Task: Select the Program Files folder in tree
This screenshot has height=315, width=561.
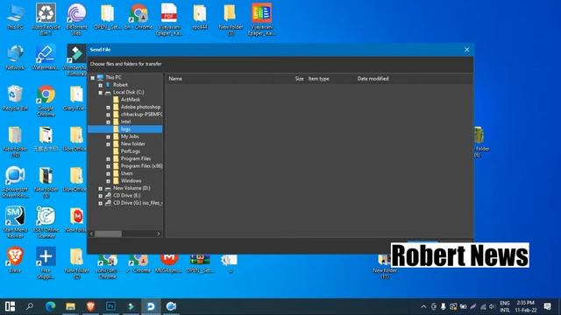Action: 136,158
